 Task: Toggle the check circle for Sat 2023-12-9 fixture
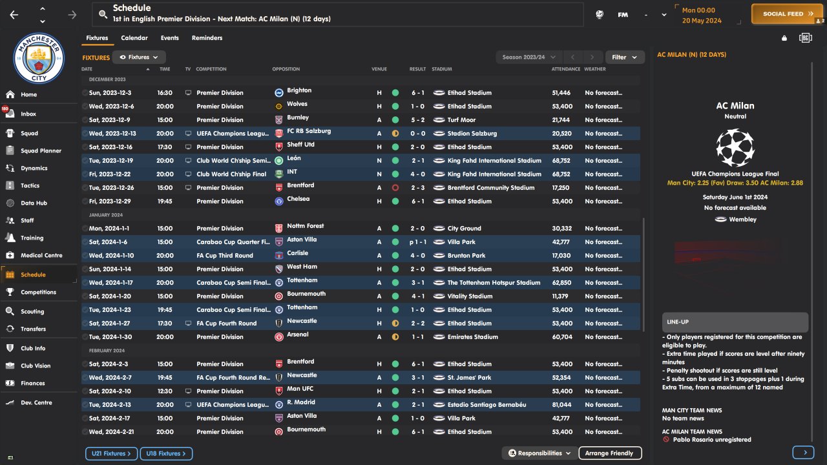(x=85, y=120)
